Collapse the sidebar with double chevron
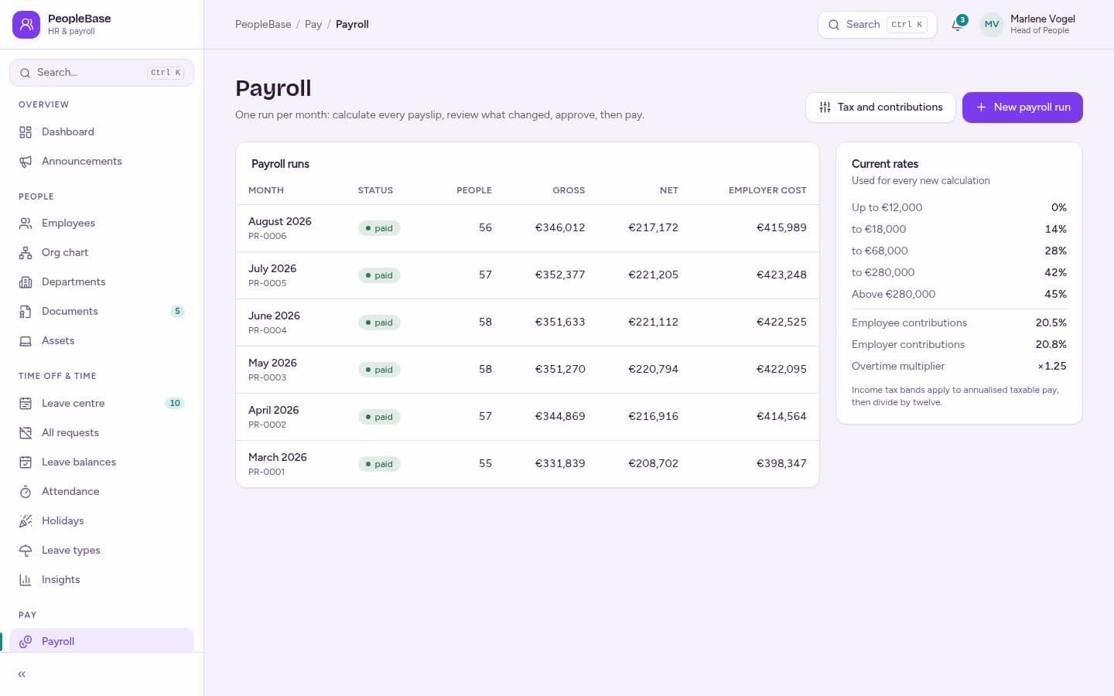Image resolution: width=1114 pixels, height=696 pixels. pyautogui.click(x=22, y=674)
